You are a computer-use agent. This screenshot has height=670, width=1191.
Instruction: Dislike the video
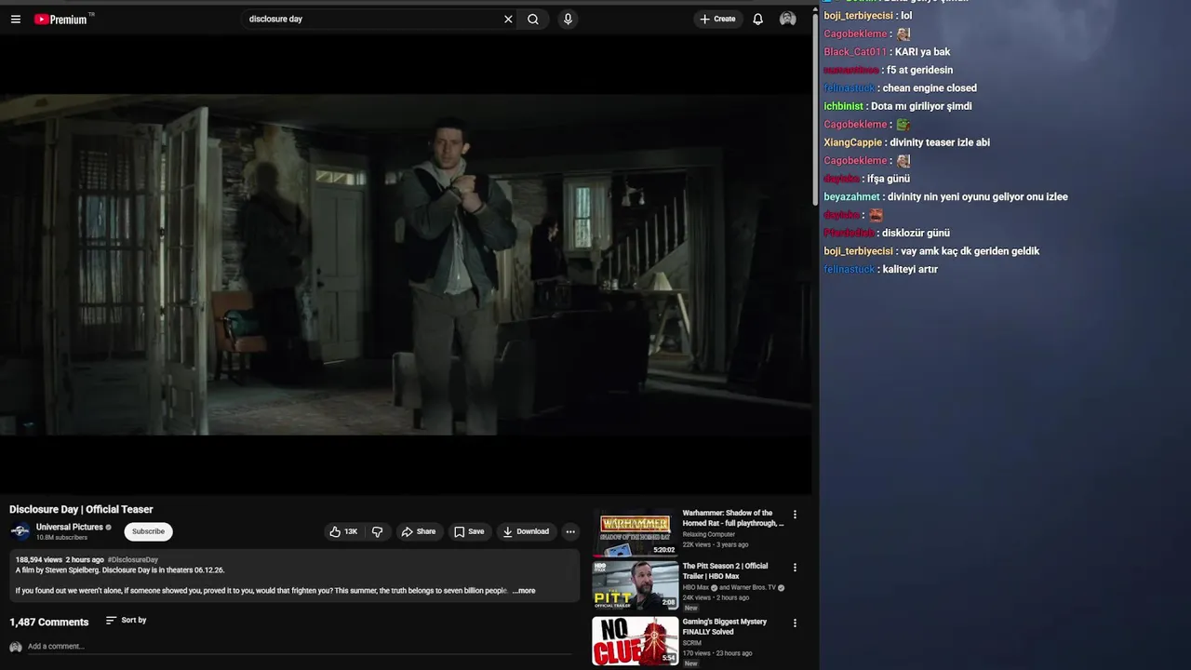377,531
